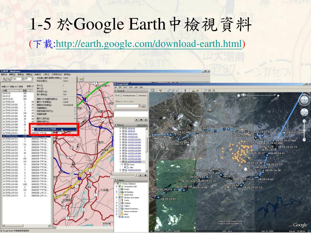Screen dimensions: 311x233
Task: Click MapSource zoom out magnifier icon
Action: [8, 79]
